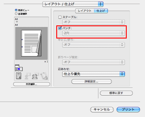The width and height of the screenshot is (145, 117).
Task: Switch to the 仕上げ tab
Action: (101, 11)
